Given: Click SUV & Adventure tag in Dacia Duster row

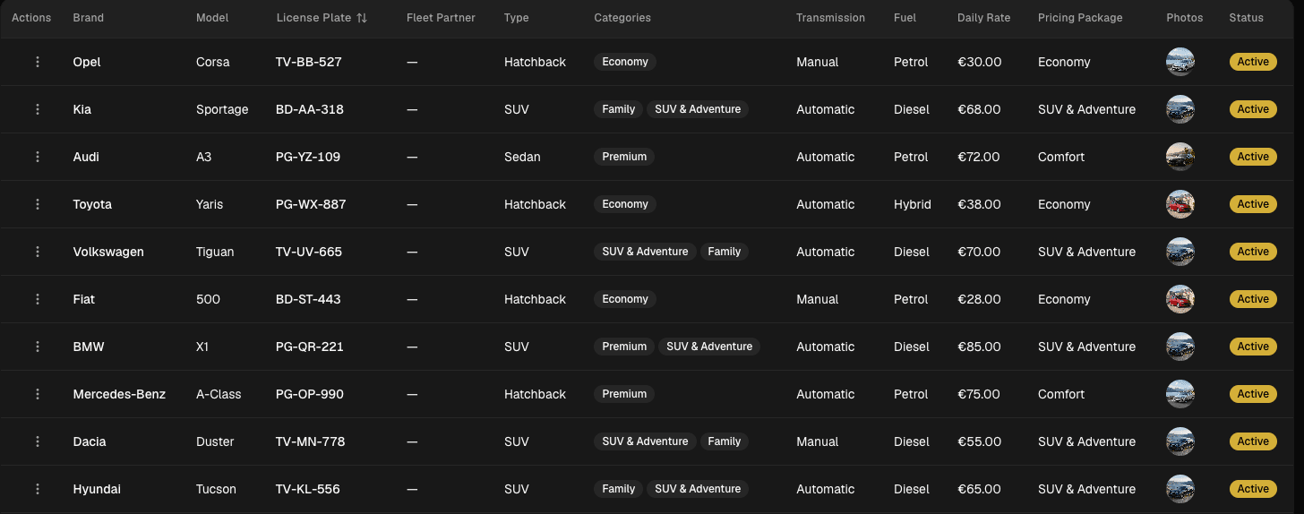Looking at the screenshot, I should tap(645, 441).
